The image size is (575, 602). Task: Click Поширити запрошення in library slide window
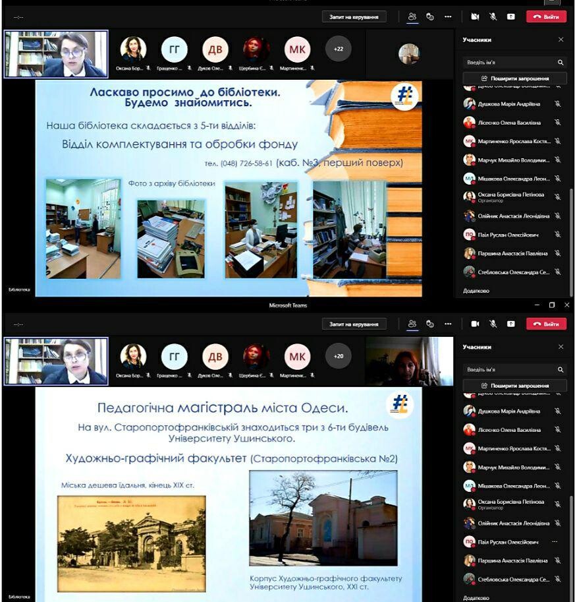click(x=515, y=78)
